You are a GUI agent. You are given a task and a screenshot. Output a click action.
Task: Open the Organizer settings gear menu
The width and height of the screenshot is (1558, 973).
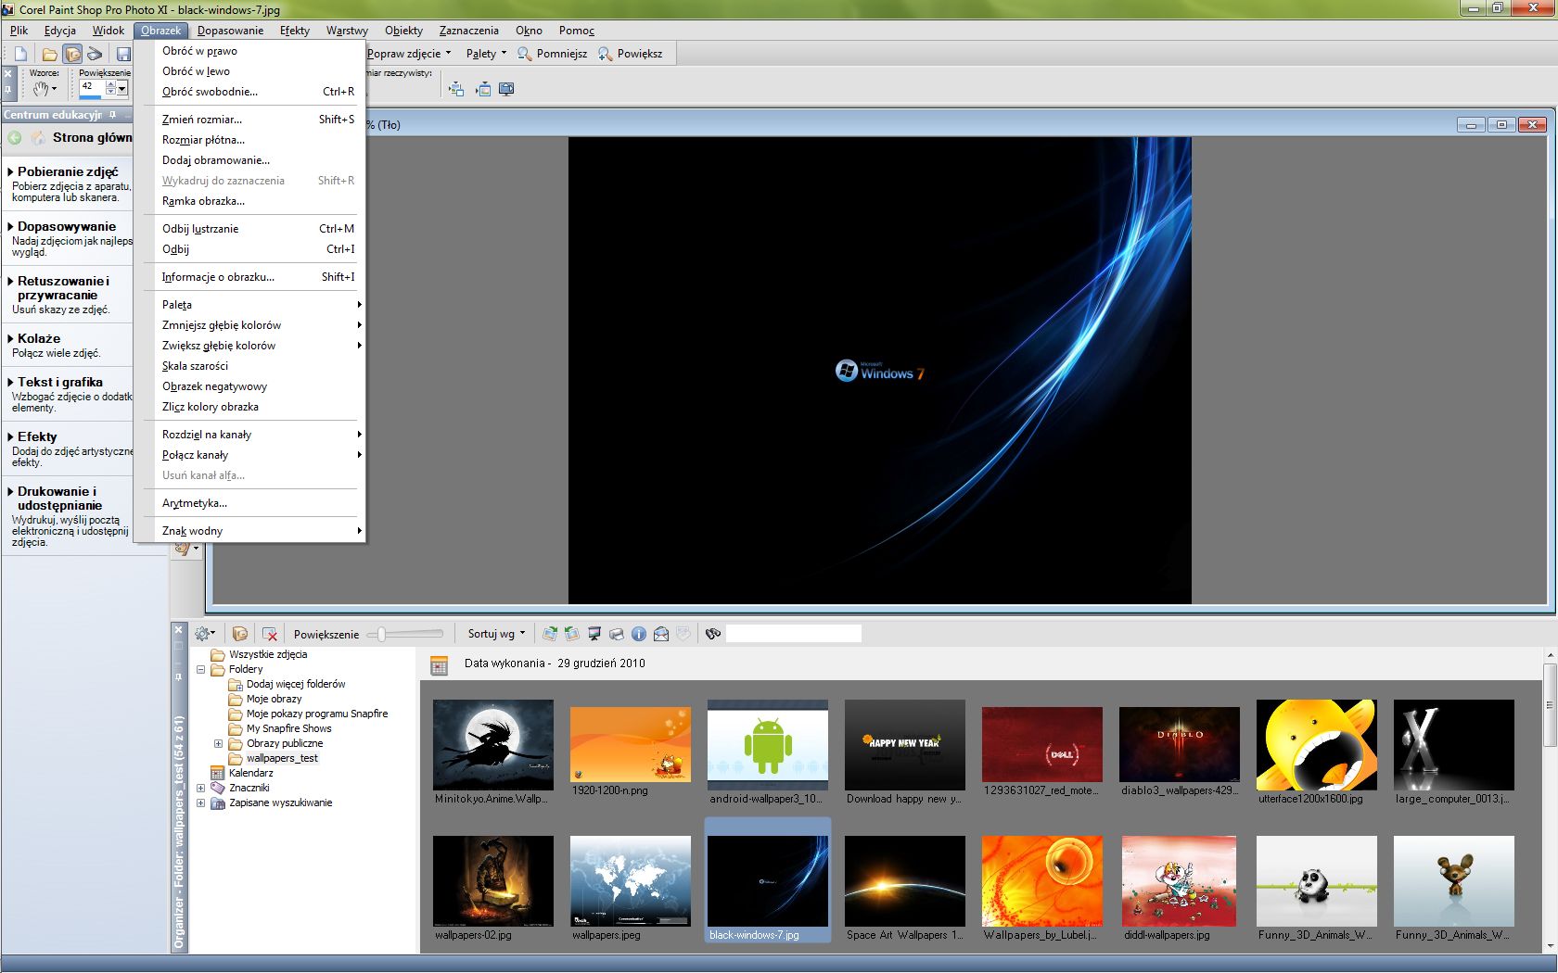coord(205,634)
